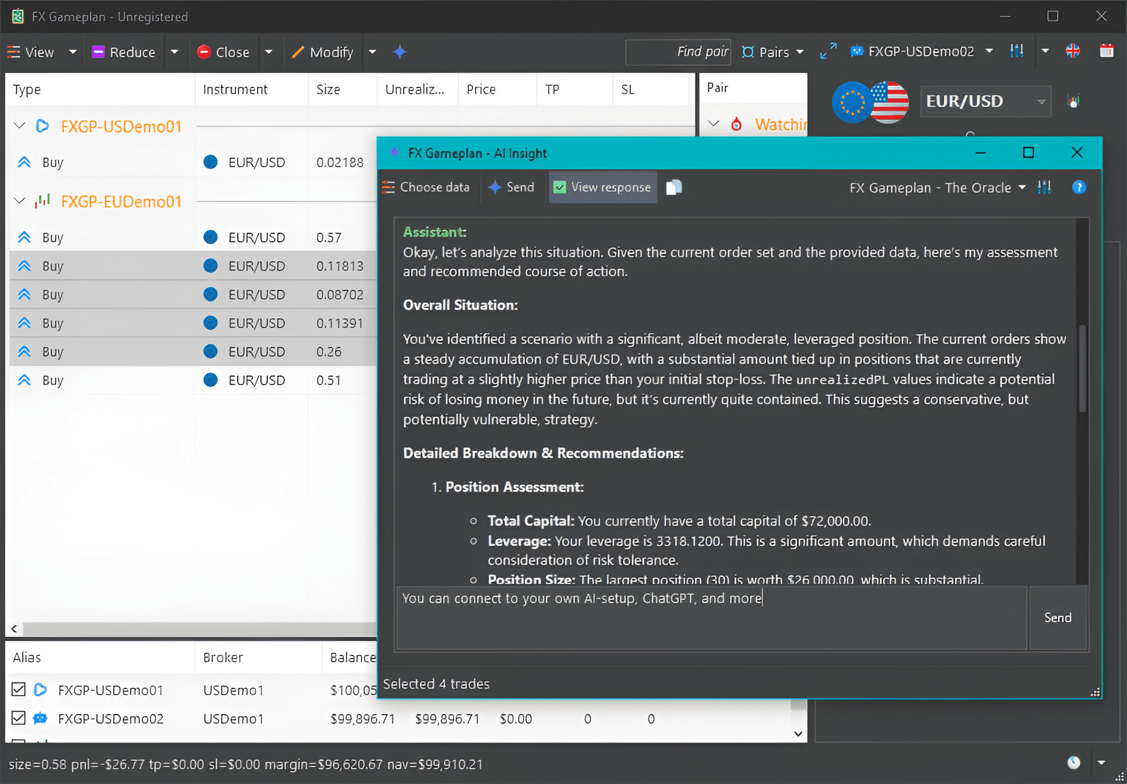The image size is (1127, 784).
Task: Click the trades list scroll left arrow
Action: tap(14, 628)
